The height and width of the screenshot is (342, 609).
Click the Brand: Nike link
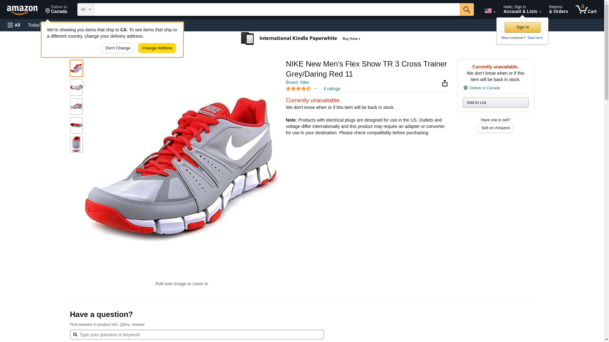click(297, 82)
